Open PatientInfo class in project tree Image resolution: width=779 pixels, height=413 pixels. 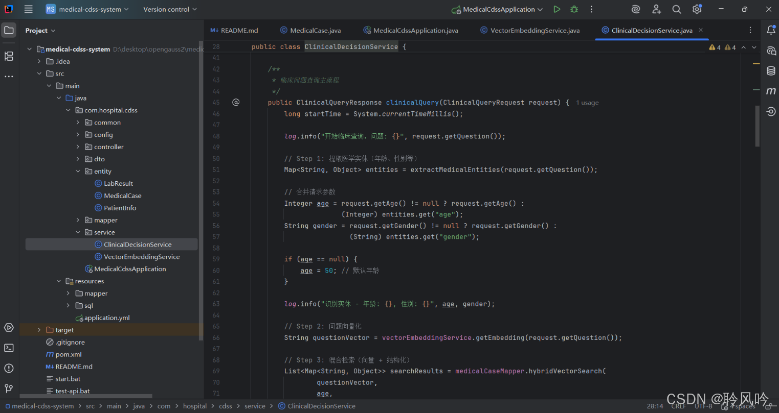click(x=115, y=208)
